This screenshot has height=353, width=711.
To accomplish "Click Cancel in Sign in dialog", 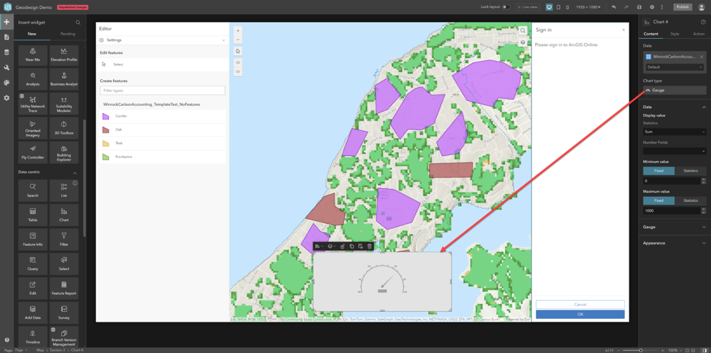I will [x=580, y=304].
